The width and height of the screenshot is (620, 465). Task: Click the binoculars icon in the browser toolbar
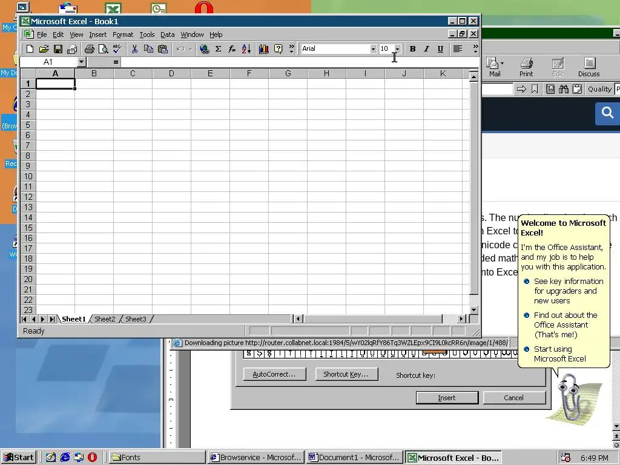coord(564,90)
